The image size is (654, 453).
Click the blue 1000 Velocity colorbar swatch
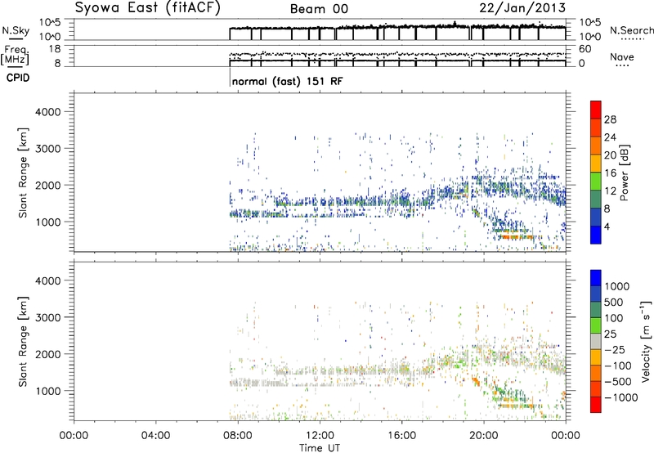[596, 278]
